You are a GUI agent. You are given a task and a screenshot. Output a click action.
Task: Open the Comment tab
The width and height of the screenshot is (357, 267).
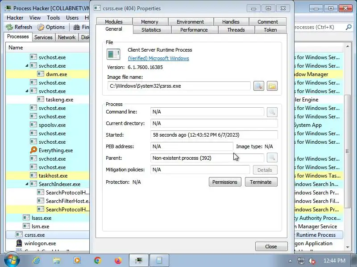point(268,22)
